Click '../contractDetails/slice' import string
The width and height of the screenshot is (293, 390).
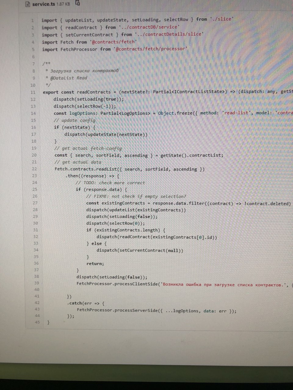click(169, 34)
